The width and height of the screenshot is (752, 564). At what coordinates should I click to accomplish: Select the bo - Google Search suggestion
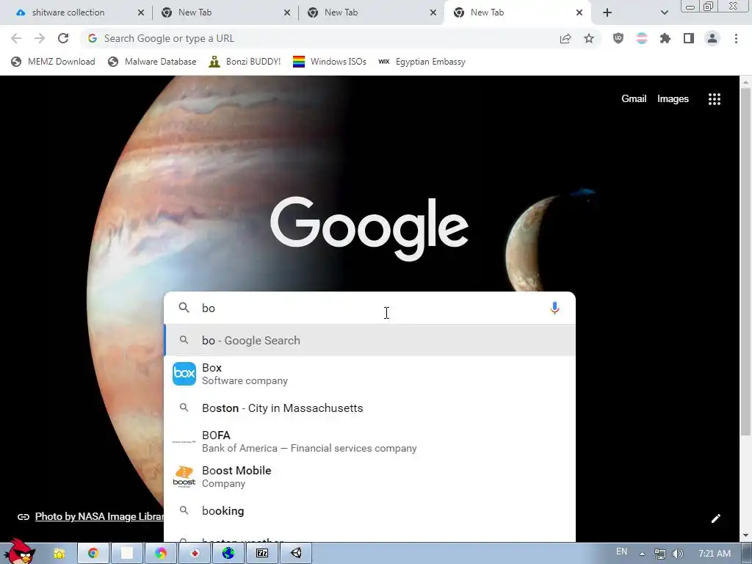(369, 341)
